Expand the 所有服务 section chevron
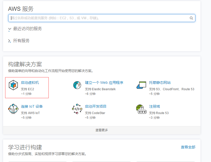211x162 pixels. (x=9, y=41)
